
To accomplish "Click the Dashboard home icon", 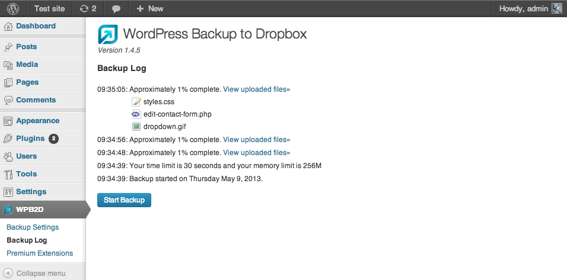I will (x=8, y=26).
